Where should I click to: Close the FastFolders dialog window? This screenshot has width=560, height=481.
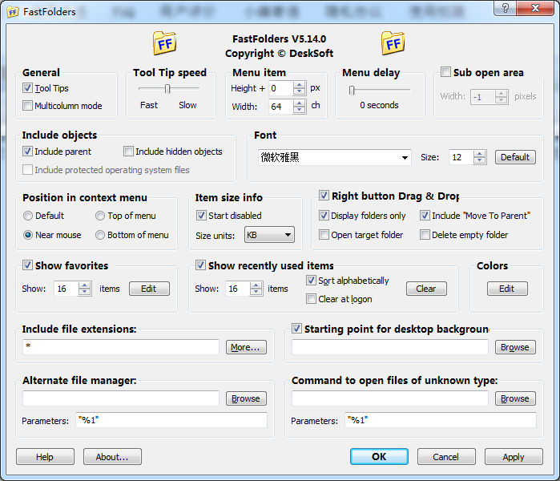coord(535,8)
